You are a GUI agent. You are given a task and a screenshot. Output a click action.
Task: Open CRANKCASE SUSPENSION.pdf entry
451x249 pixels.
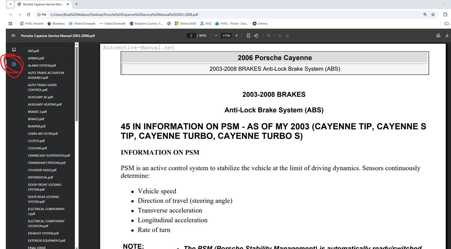pos(49,155)
